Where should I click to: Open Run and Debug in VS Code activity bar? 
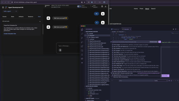tap(82, 42)
